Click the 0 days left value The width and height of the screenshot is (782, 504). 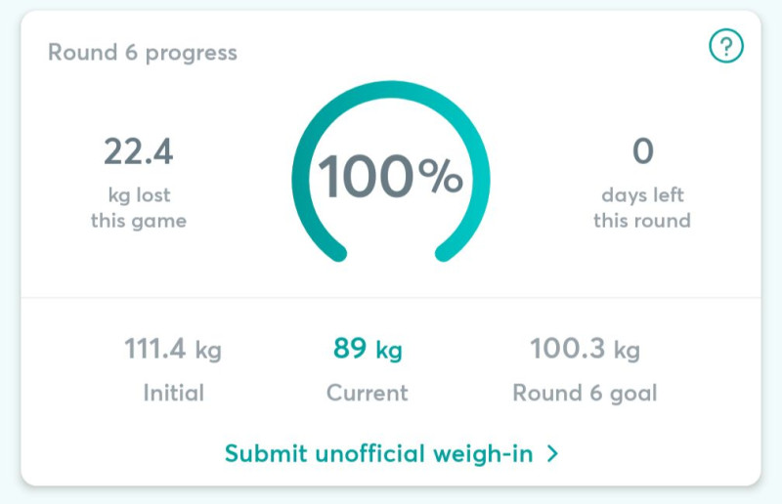[x=642, y=152]
